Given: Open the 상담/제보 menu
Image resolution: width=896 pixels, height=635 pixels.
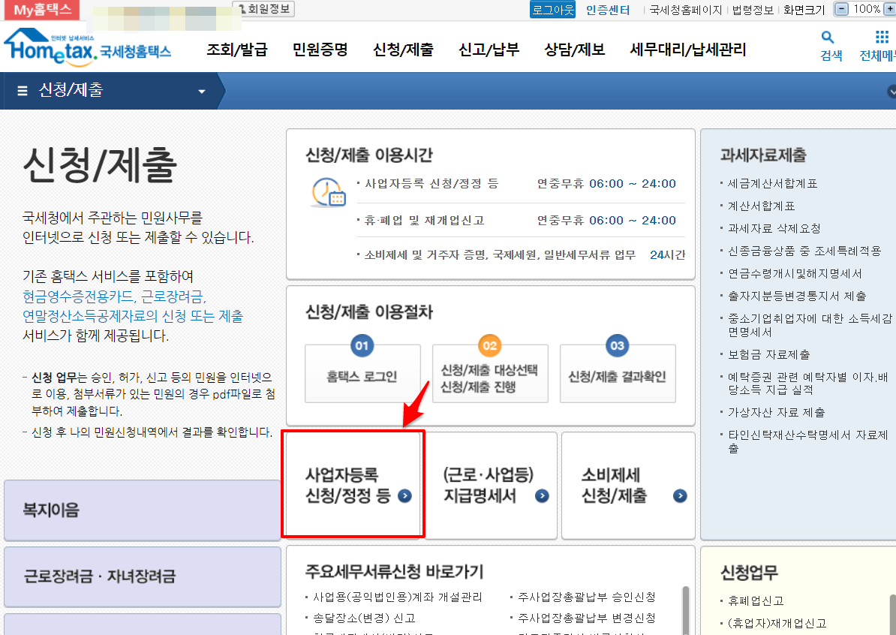Looking at the screenshot, I should click(574, 50).
